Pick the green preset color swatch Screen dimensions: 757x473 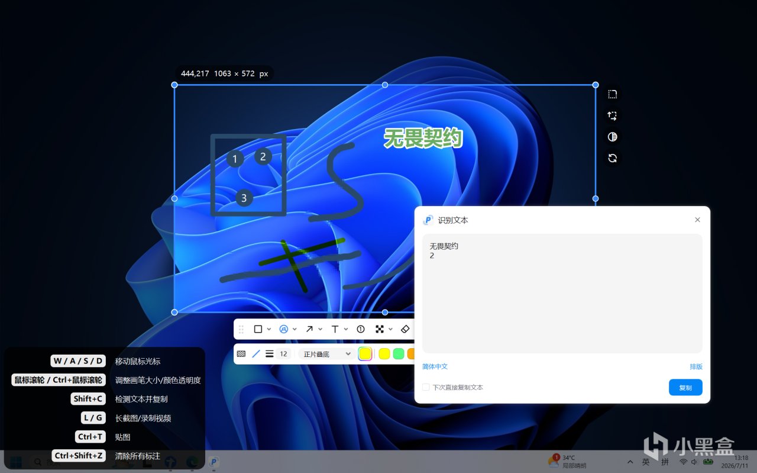pyautogui.click(x=399, y=354)
